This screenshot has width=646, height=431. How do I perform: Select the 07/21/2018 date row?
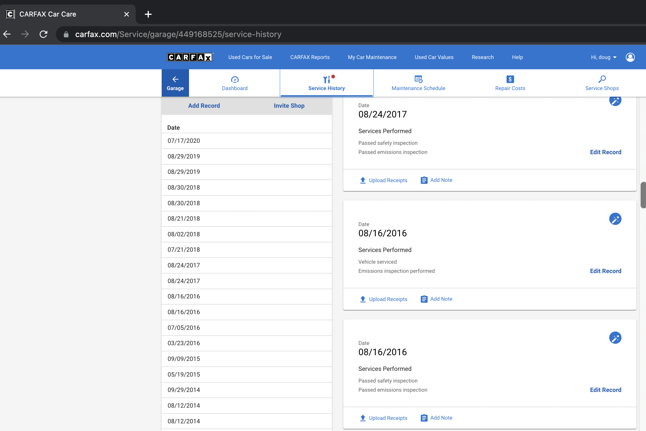(247, 250)
